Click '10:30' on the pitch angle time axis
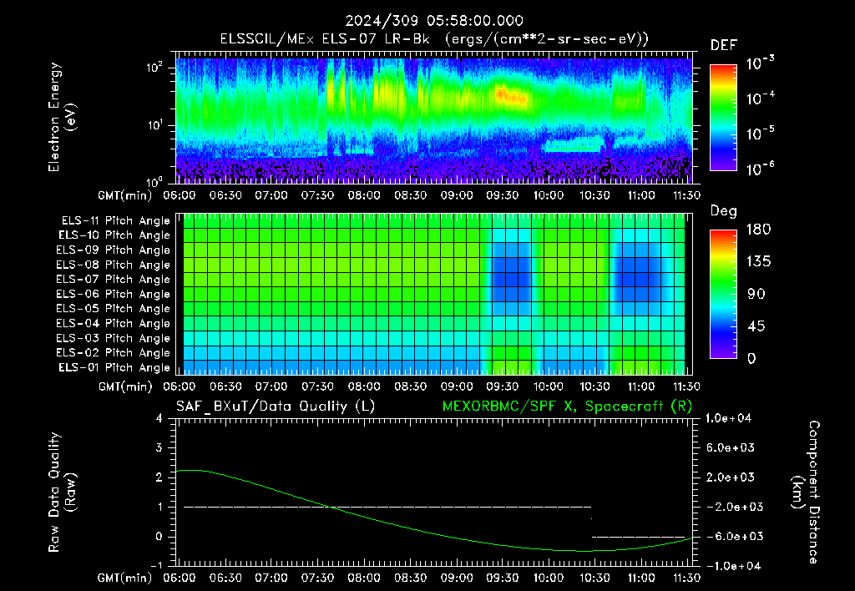 [x=594, y=386]
